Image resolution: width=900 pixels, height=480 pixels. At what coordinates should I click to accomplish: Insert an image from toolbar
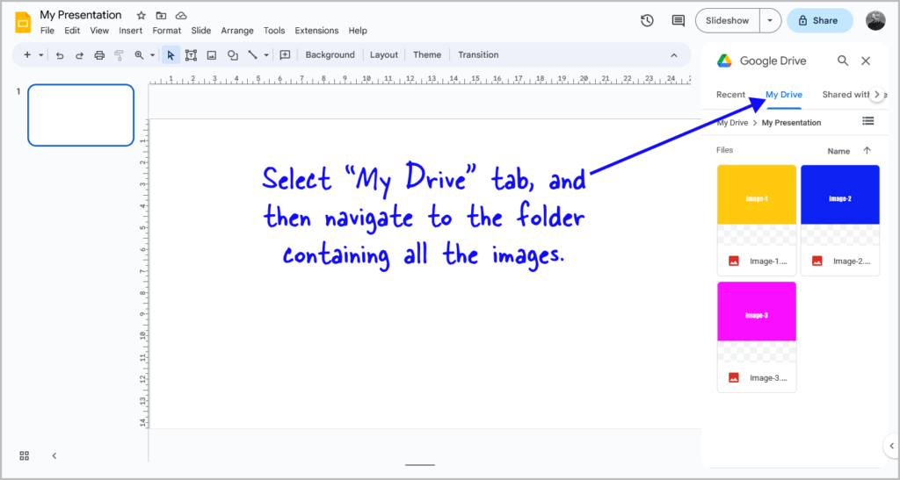tap(212, 55)
